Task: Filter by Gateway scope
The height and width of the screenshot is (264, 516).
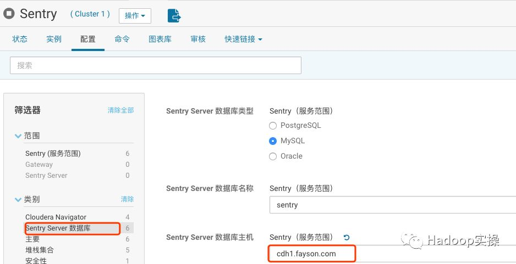Action: point(39,165)
